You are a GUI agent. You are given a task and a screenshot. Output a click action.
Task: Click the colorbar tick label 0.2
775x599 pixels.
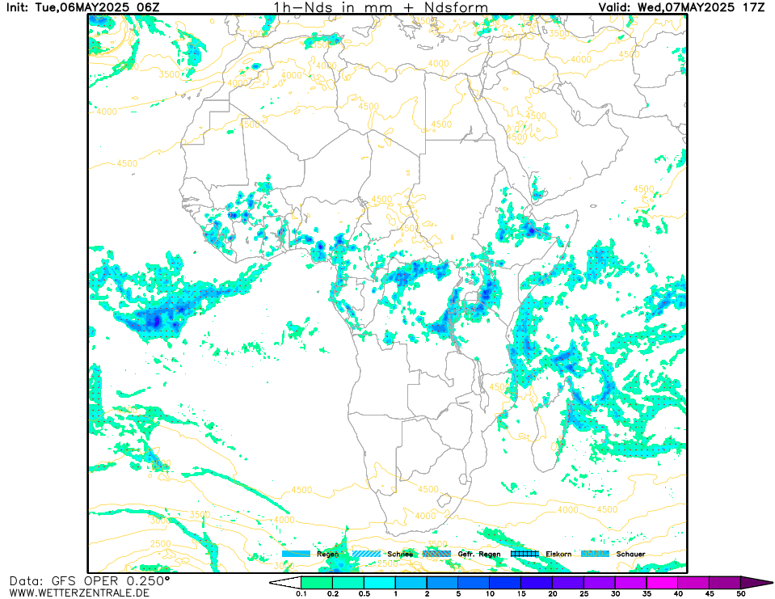[x=333, y=593]
